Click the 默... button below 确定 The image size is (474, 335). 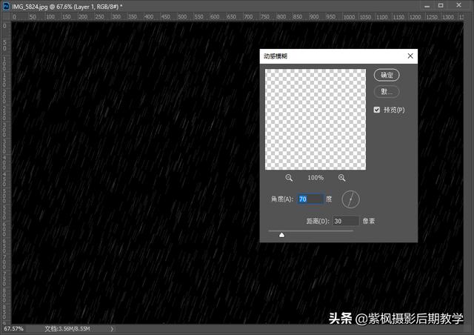click(386, 92)
